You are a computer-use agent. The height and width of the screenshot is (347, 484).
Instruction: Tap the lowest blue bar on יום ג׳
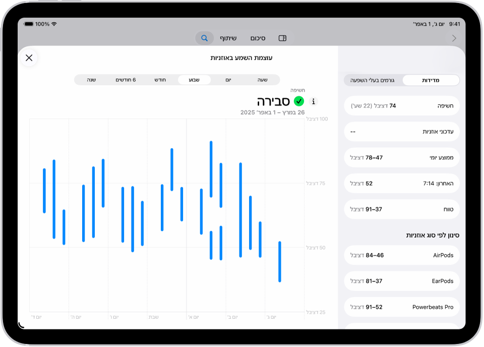point(280,261)
